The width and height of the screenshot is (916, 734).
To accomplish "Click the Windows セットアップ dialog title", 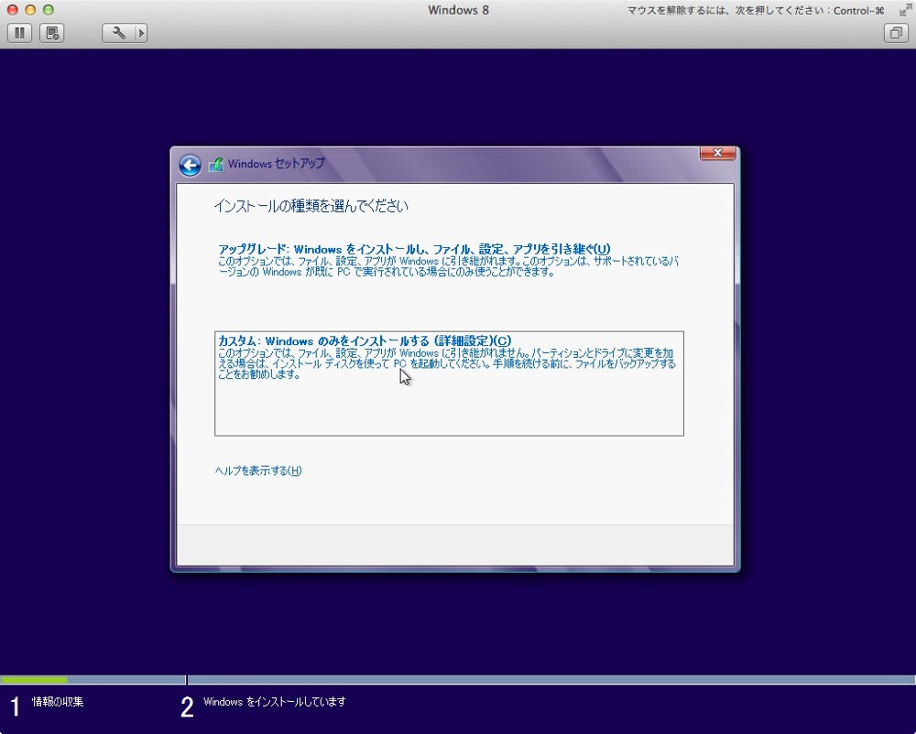I will [x=277, y=164].
